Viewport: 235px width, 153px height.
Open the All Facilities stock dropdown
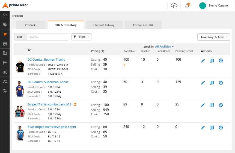click(x=164, y=47)
